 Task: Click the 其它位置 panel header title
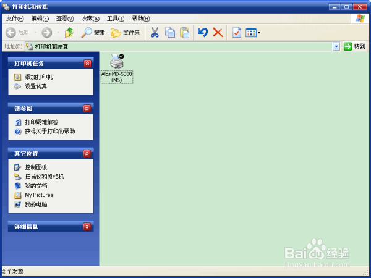coord(26,154)
